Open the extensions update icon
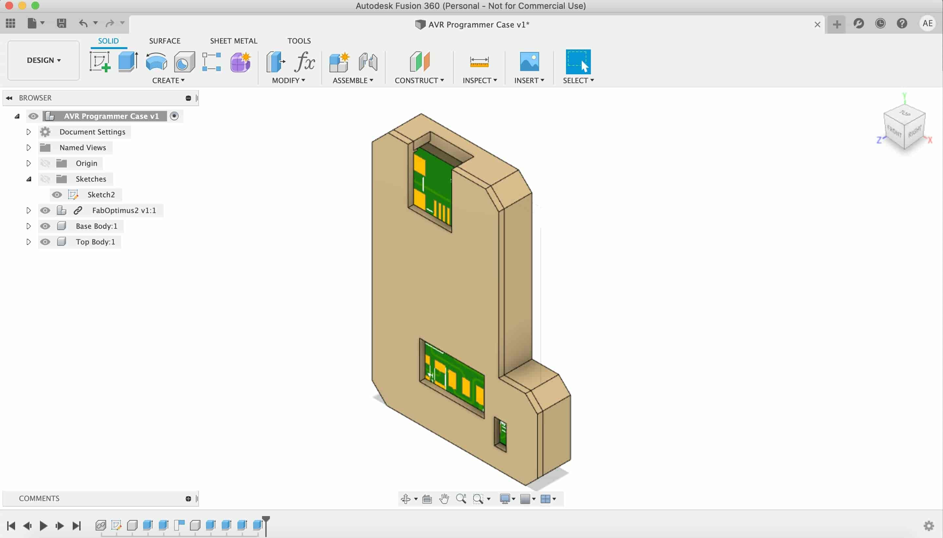The image size is (943, 538). pyautogui.click(x=859, y=24)
